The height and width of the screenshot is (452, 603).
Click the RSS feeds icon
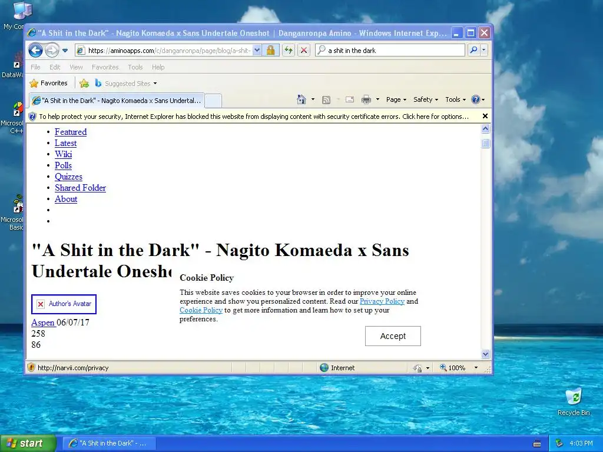pyautogui.click(x=326, y=100)
